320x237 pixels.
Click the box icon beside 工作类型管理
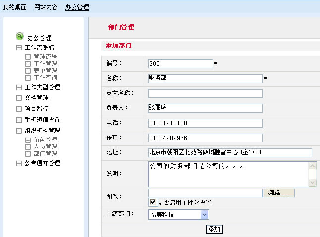19,87
